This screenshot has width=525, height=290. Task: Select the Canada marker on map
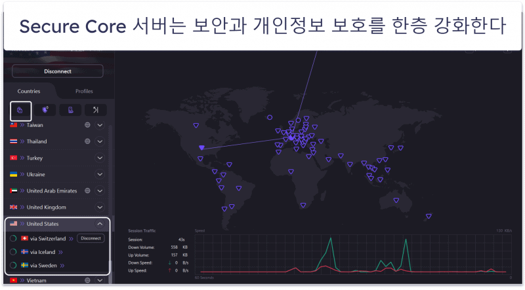point(196,126)
